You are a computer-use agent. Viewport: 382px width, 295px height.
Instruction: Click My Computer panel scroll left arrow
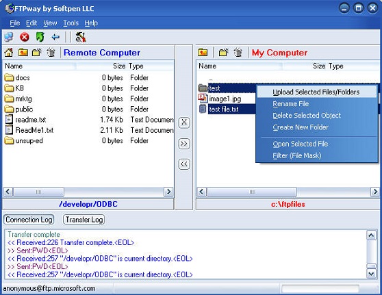pyautogui.click(x=201, y=192)
